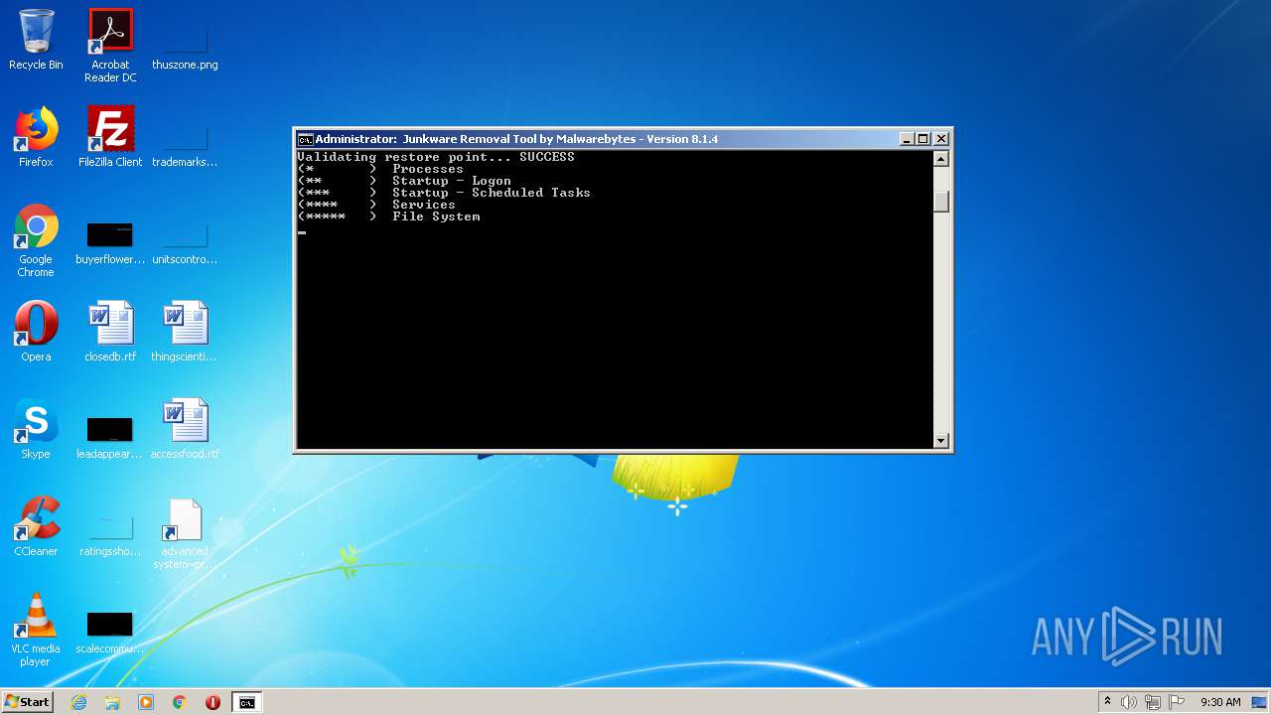1271x715 pixels.
Task: Launch VLC media player shortcut
Action: (x=36, y=630)
